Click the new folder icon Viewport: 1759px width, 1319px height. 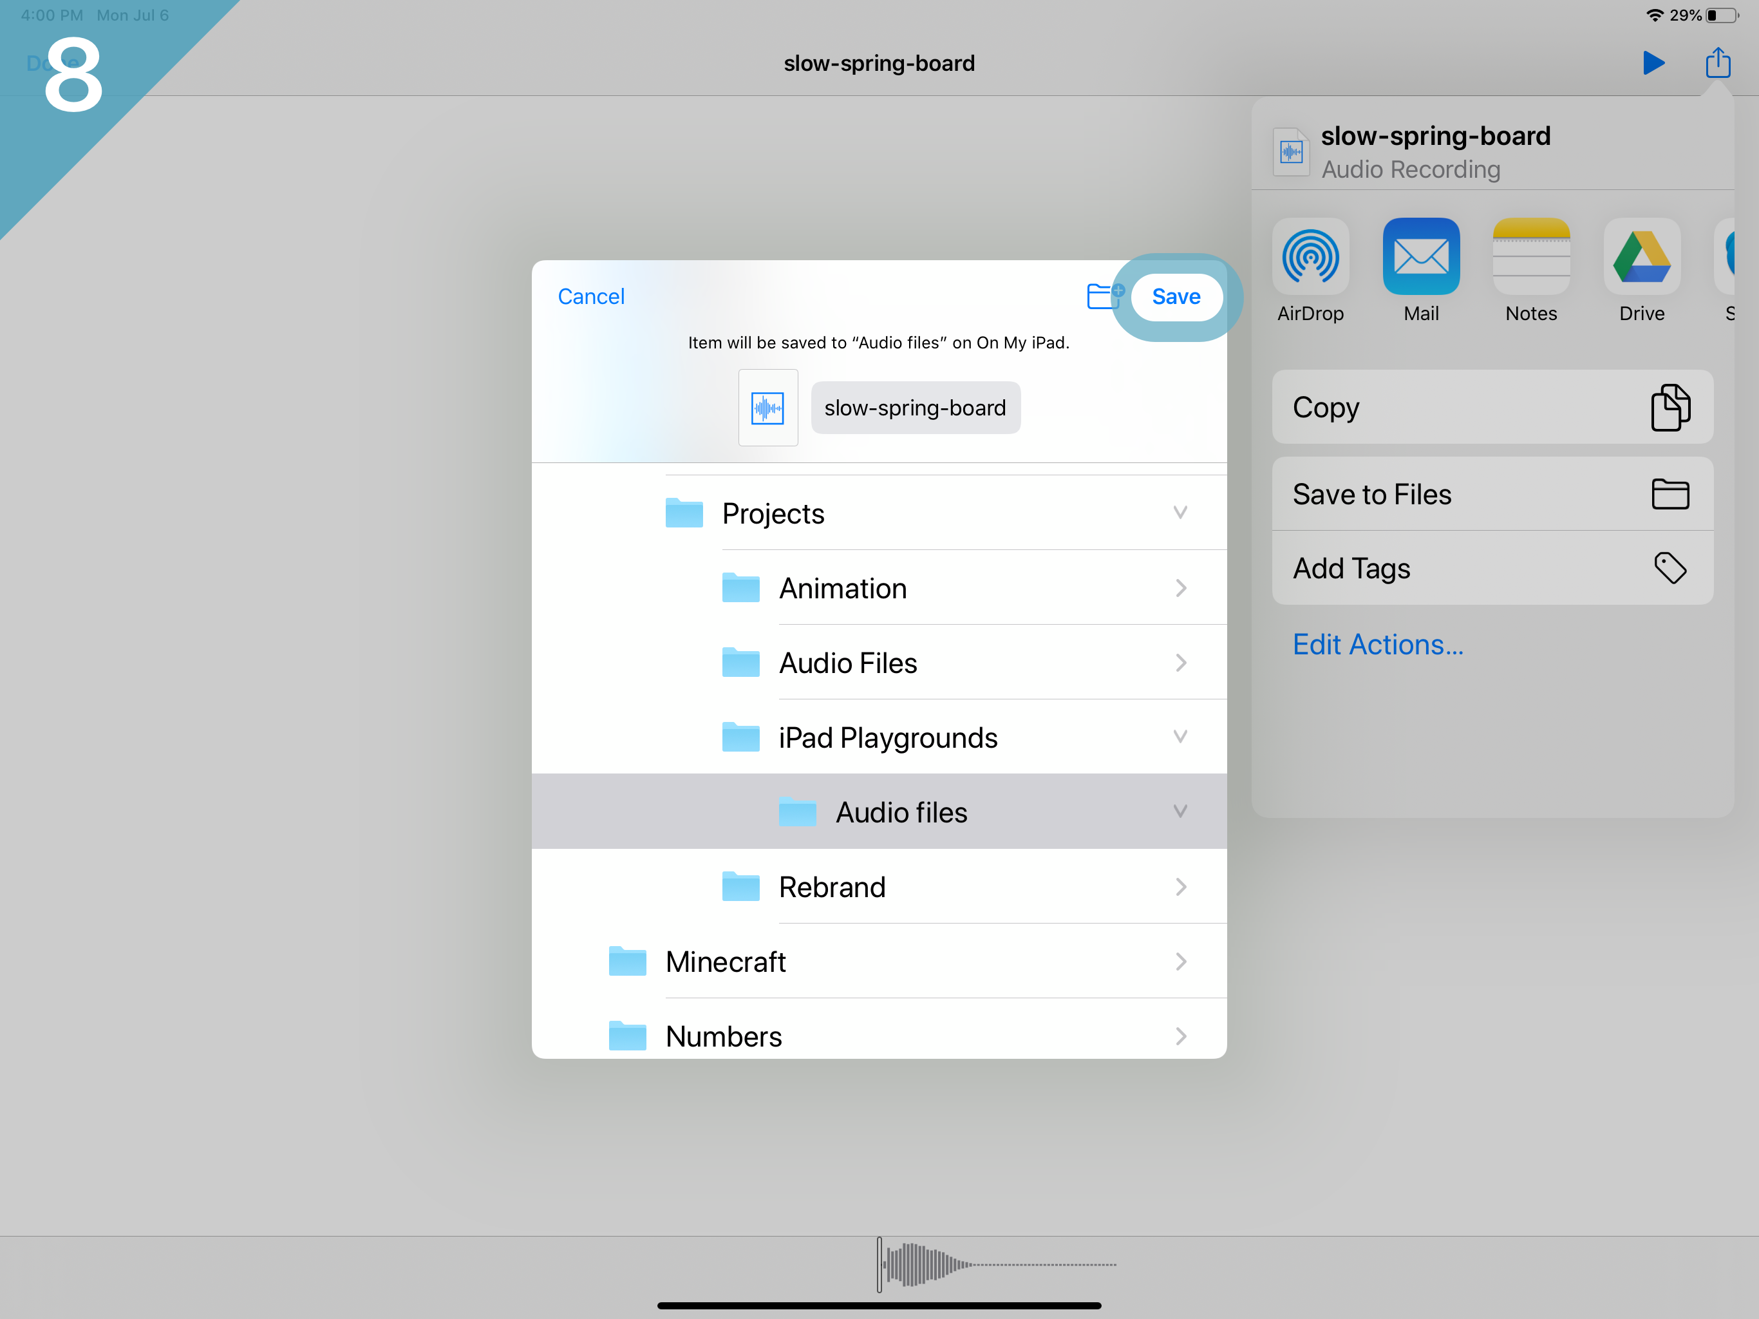tap(1104, 296)
